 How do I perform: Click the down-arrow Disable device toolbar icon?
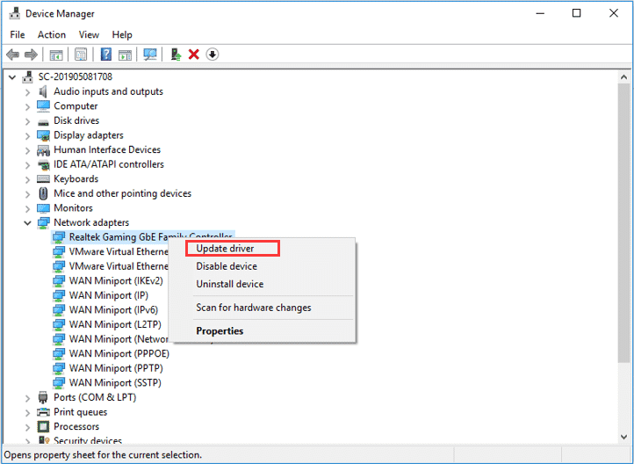tap(213, 54)
